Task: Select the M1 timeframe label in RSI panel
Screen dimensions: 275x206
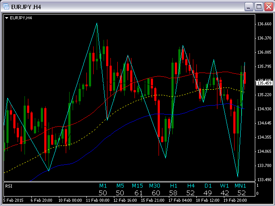Action: (x=103, y=185)
